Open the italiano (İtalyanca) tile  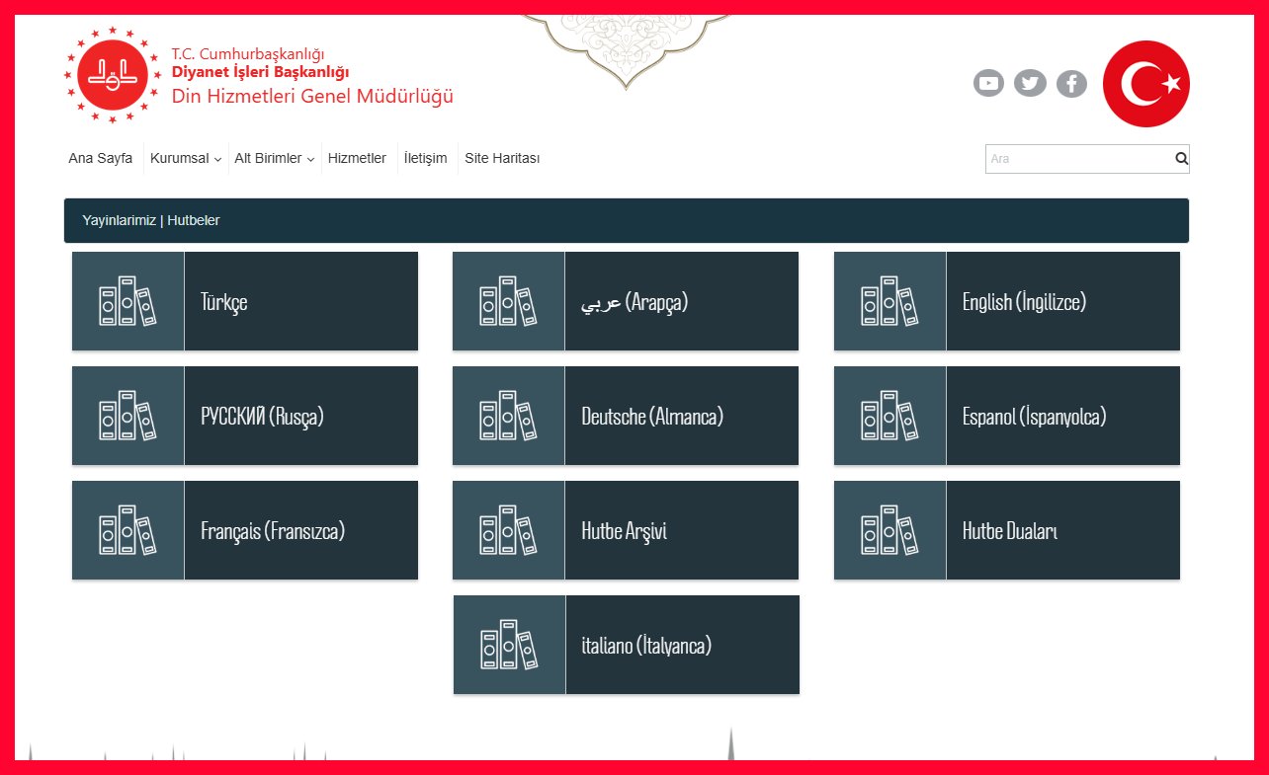[x=646, y=646]
